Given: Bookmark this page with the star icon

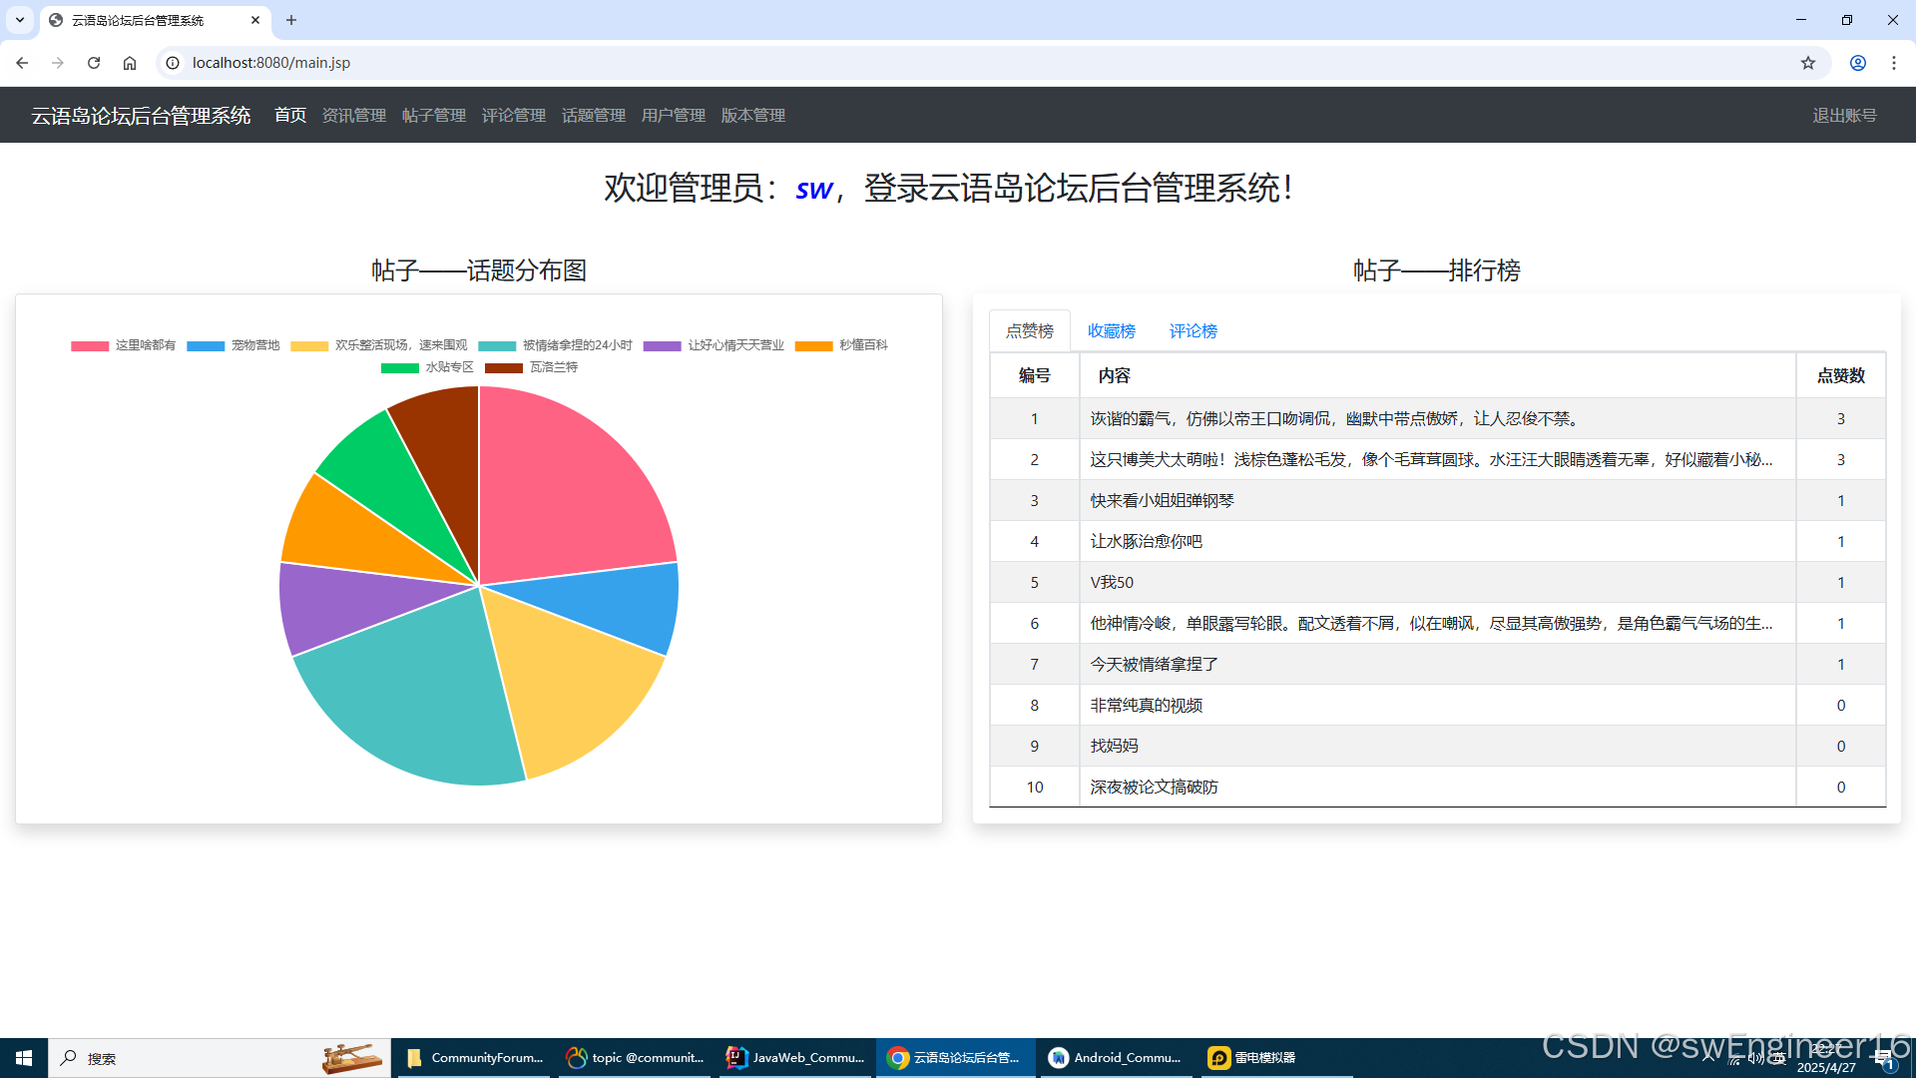Looking at the screenshot, I should point(1807,63).
